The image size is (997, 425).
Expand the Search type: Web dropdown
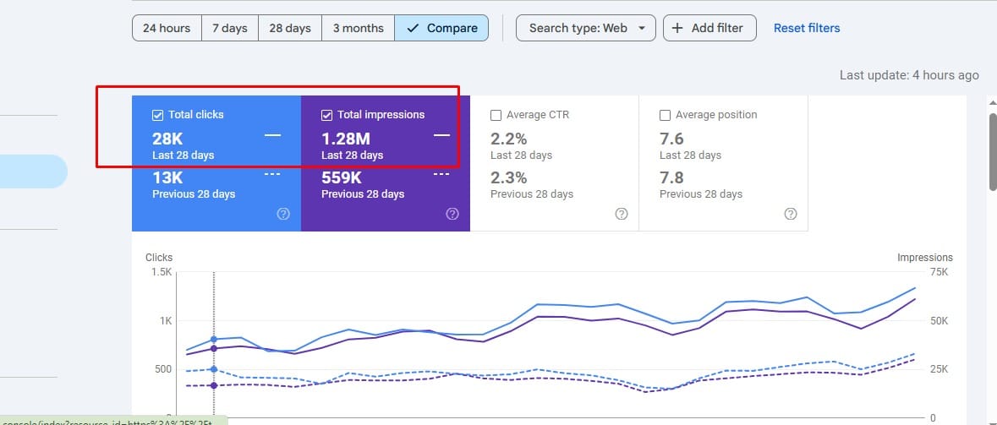(586, 28)
